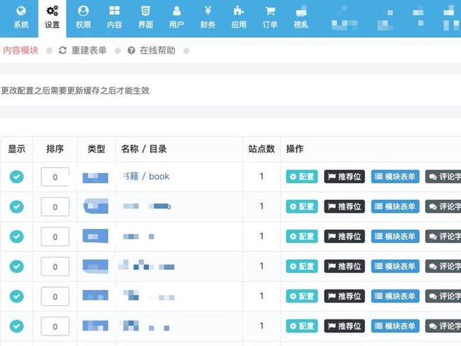This screenshot has height=346, width=461.
Task: Click the refresh icon beside 重建表单
Action: point(63,51)
